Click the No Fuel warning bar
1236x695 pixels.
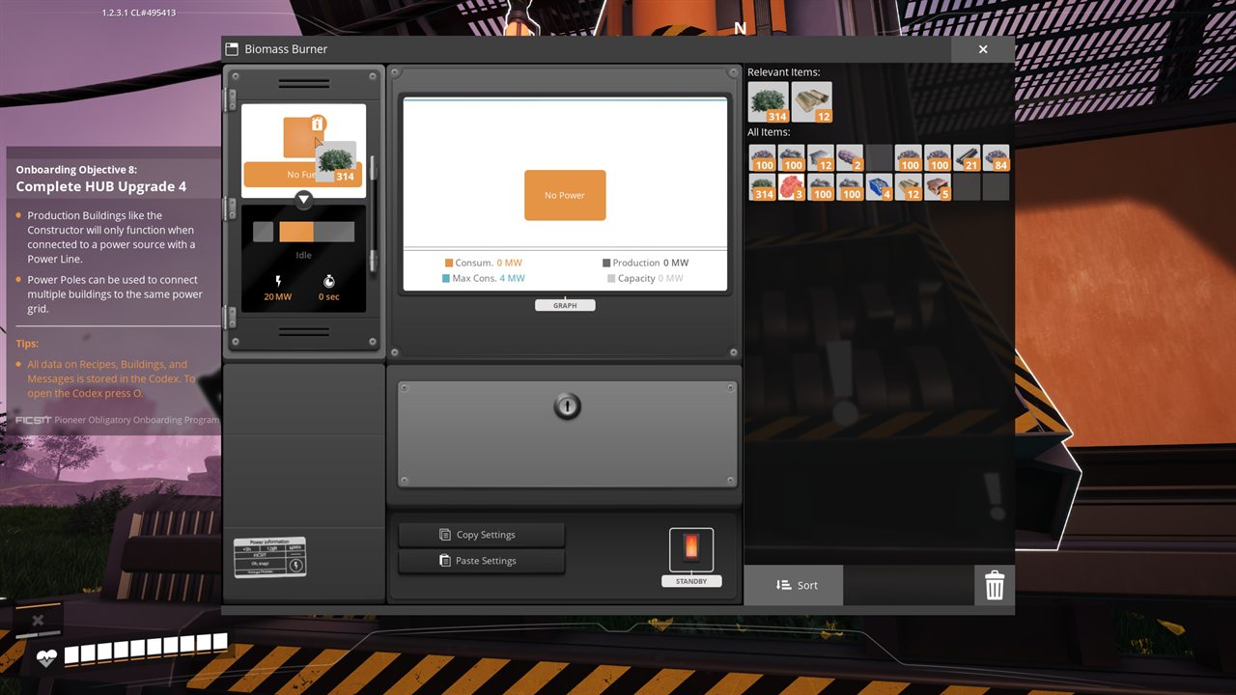303,175
